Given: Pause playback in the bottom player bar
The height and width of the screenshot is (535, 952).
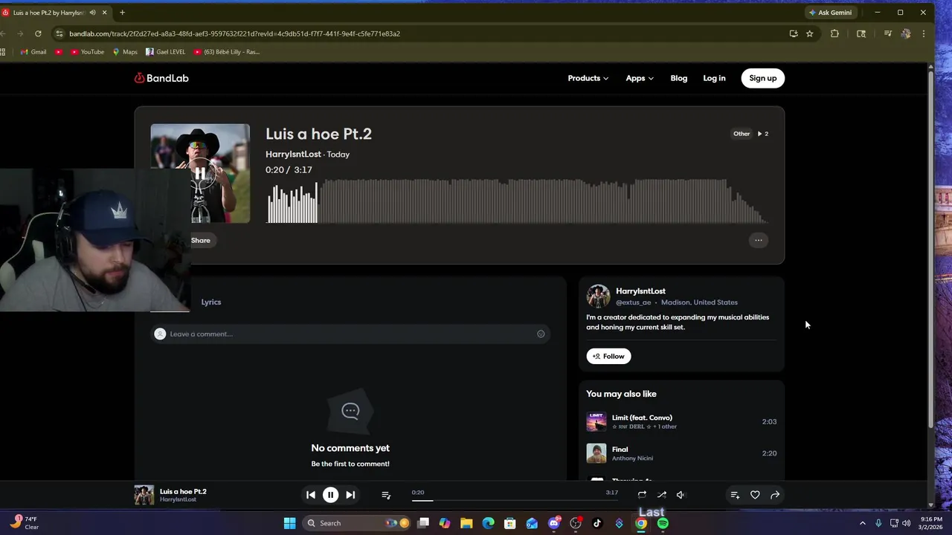Looking at the screenshot, I should pos(330,495).
